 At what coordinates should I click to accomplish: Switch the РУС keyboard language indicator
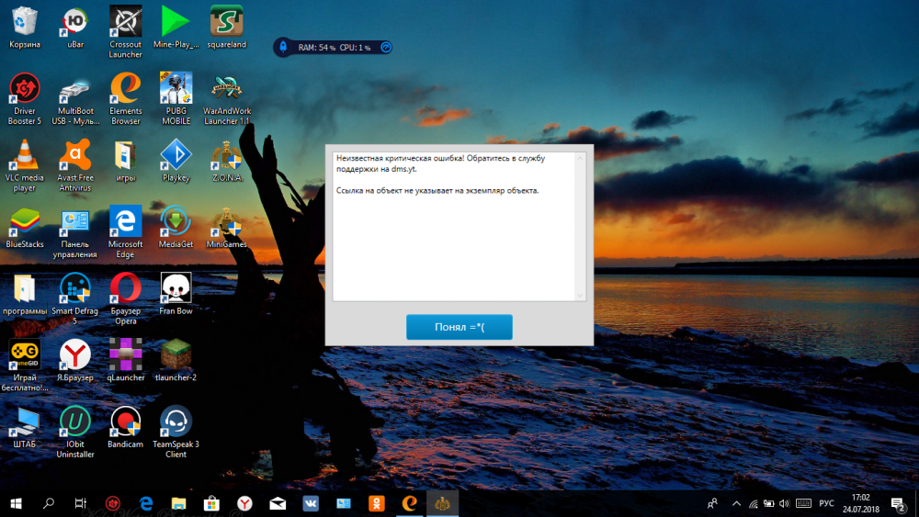point(826,503)
